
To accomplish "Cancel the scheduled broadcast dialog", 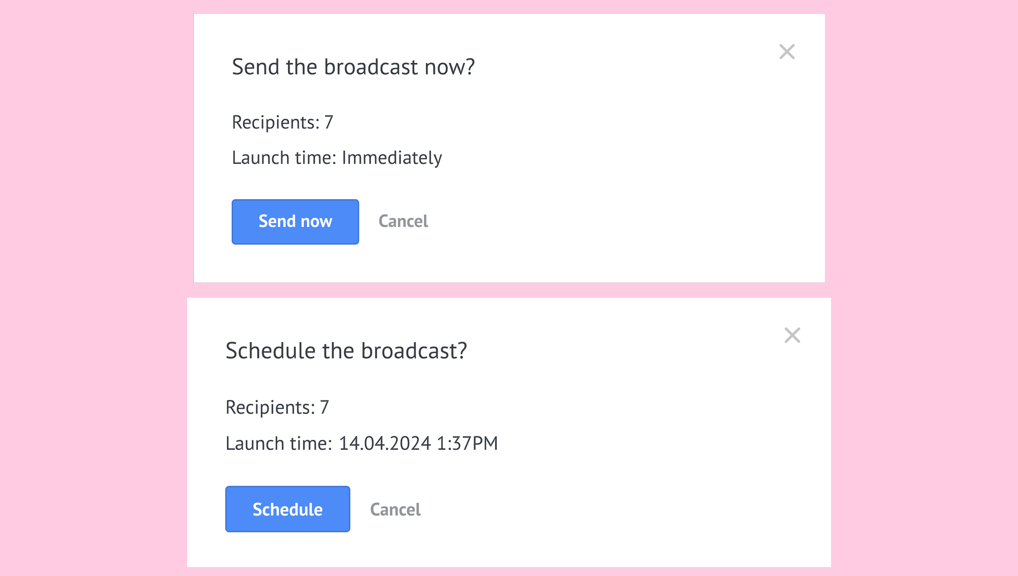I will (x=395, y=509).
